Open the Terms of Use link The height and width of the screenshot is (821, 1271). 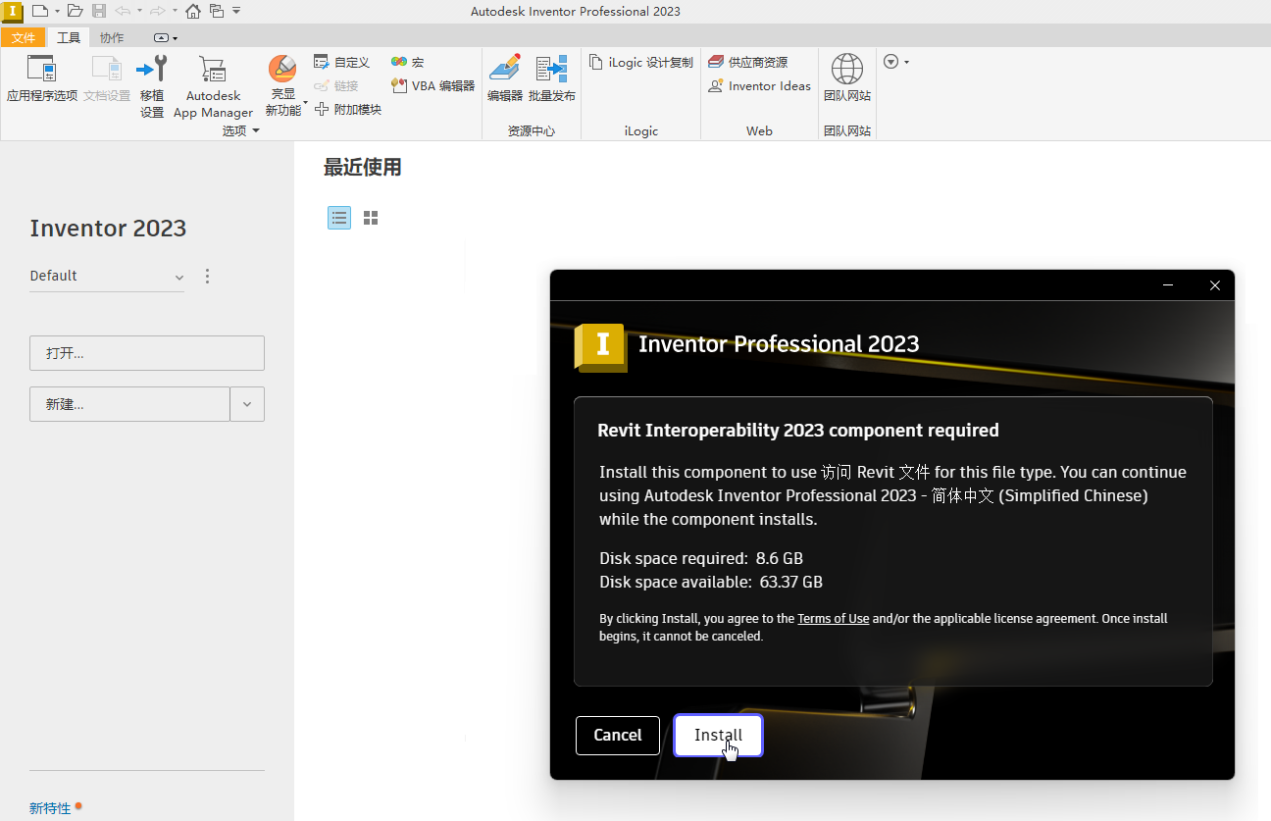[834, 619]
